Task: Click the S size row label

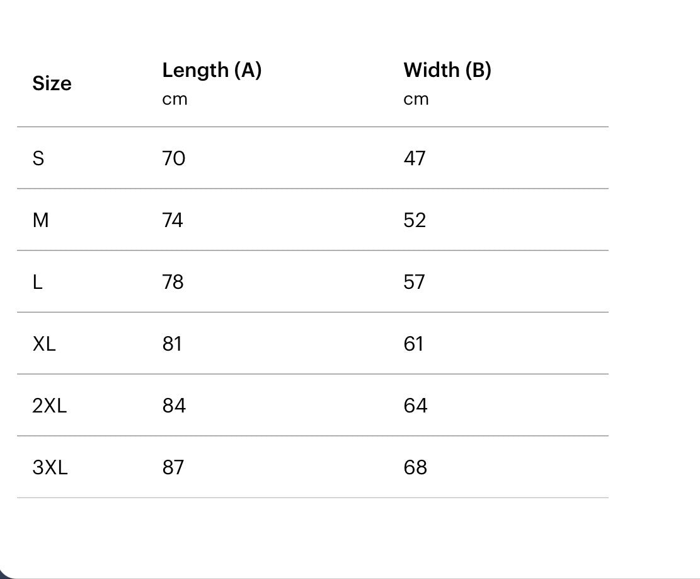Action: (38, 158)
